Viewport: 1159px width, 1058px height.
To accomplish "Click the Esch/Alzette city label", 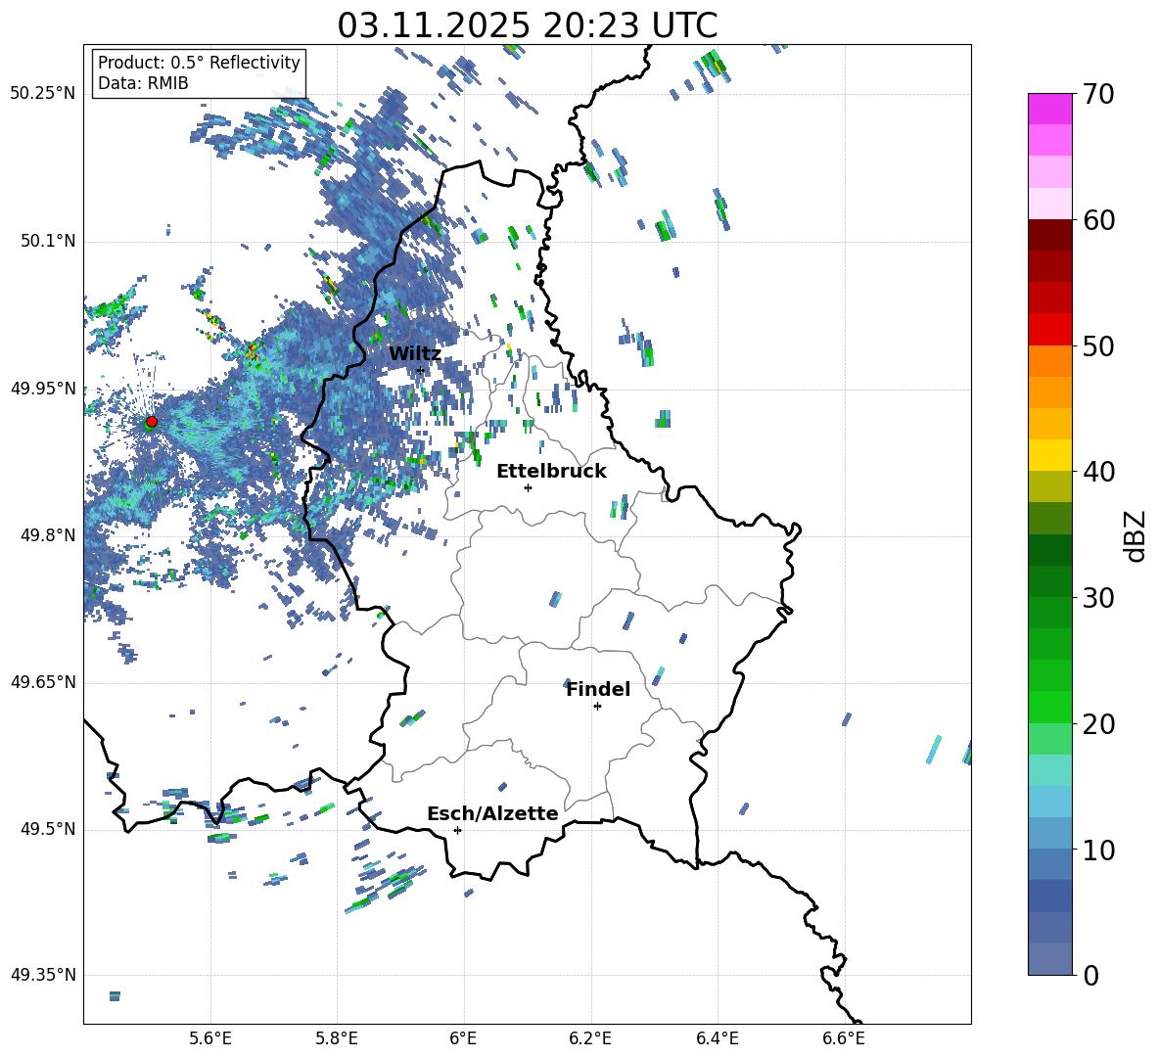I will tap(493, 813).
